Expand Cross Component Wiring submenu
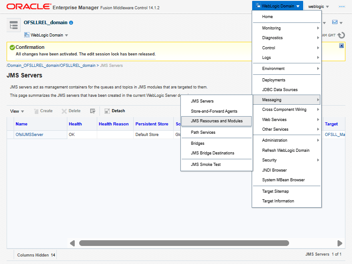This screenshot has width=352, height=264. [286, 109]
